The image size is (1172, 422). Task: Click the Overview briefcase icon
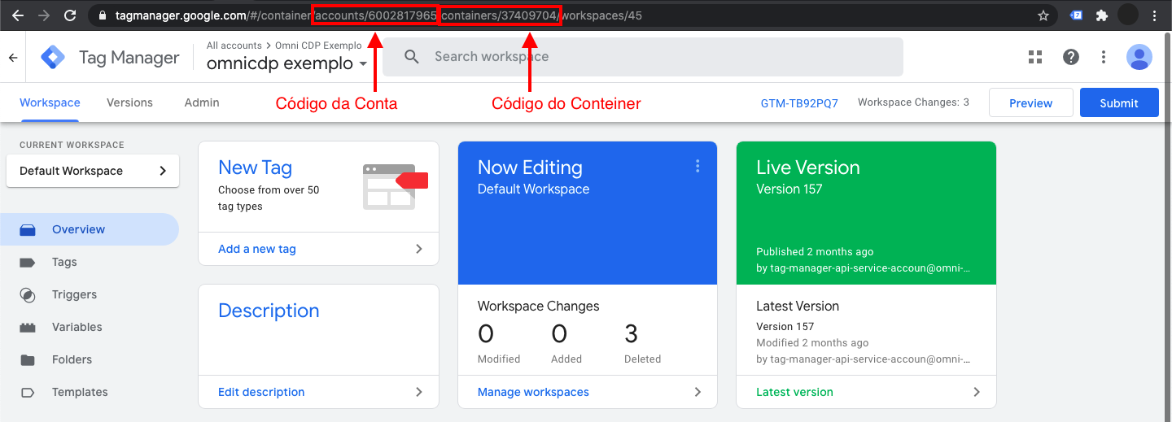28,229
